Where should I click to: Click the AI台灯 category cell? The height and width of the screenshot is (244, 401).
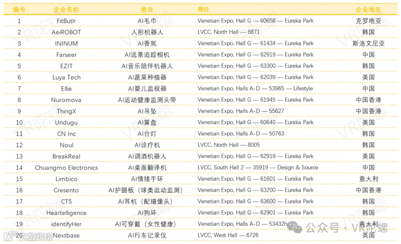click(147, 134)
